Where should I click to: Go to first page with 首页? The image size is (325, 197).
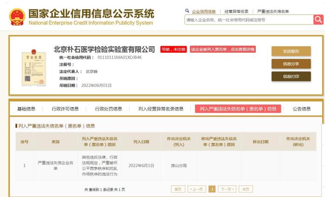coord(178,189)
